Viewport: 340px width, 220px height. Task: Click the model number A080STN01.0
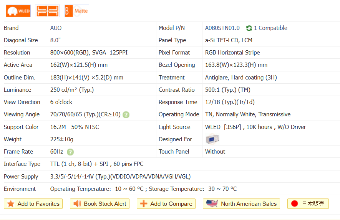click(222, 28)
